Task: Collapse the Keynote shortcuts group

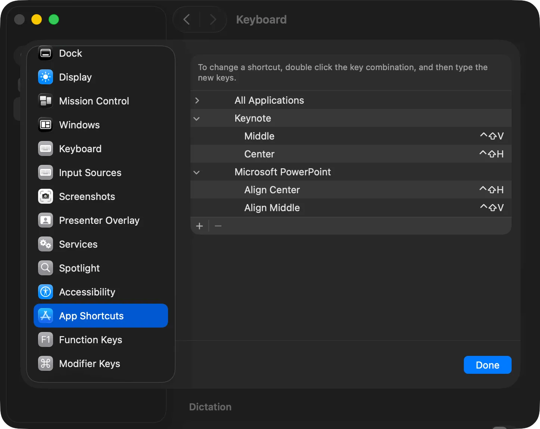Action: point(197,119)
